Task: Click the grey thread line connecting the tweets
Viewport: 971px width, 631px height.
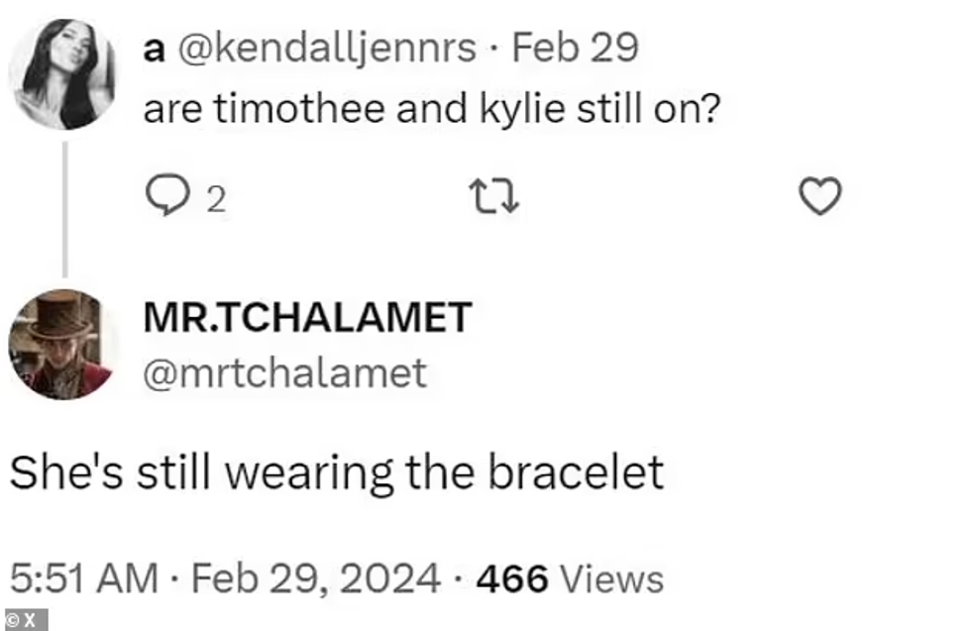Action: pyautogui.click(x=64, y=208)
